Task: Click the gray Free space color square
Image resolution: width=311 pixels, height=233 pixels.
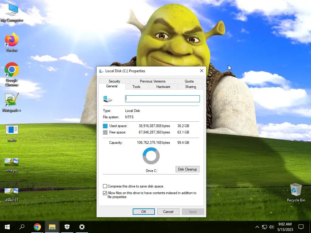Action: point(105,132)
